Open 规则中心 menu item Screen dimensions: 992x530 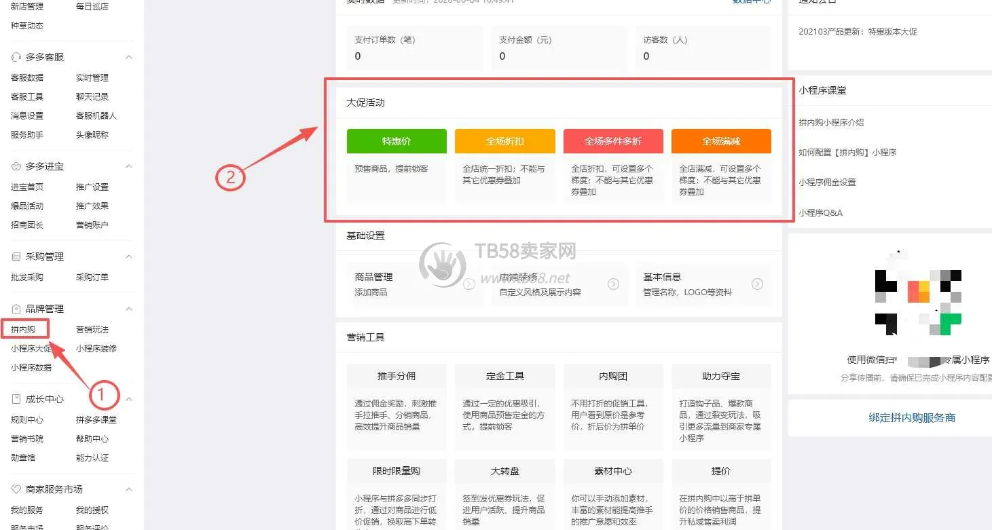(x=27, y=420)
